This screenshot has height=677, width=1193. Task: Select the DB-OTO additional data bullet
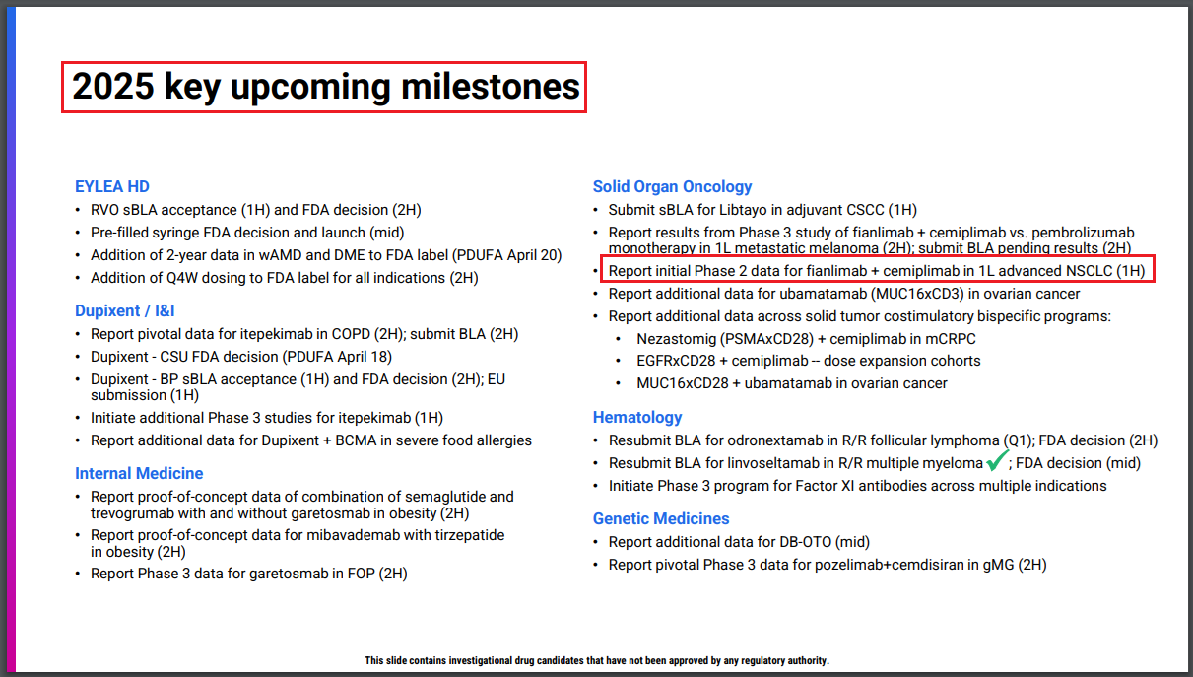[739, 542]
